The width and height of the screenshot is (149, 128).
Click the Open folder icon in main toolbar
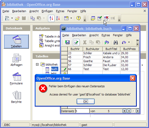(x=17, y=18)
